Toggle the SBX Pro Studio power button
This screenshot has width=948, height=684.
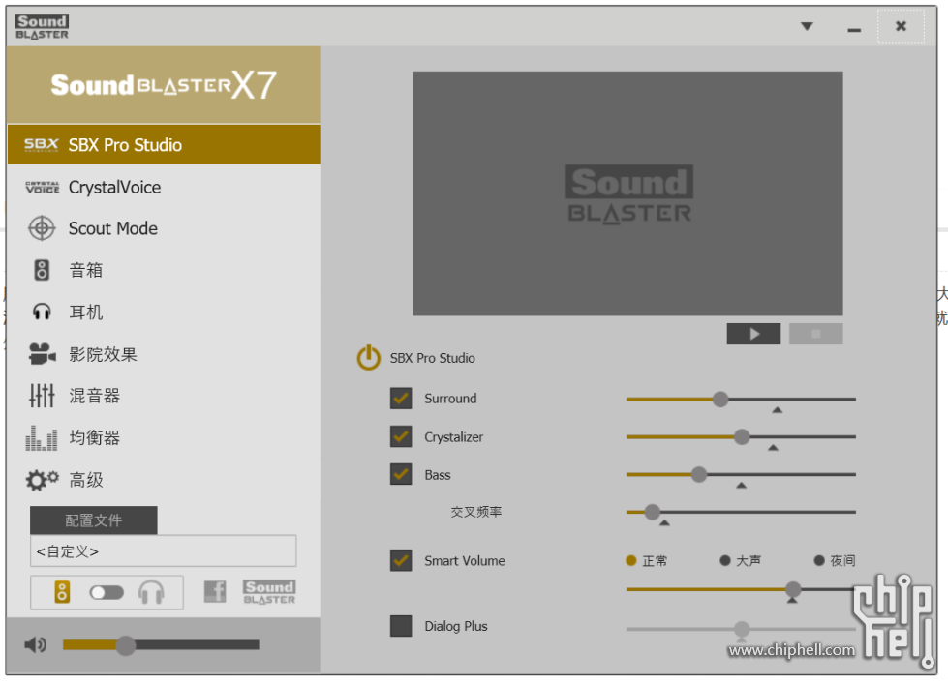pos(369,358)
